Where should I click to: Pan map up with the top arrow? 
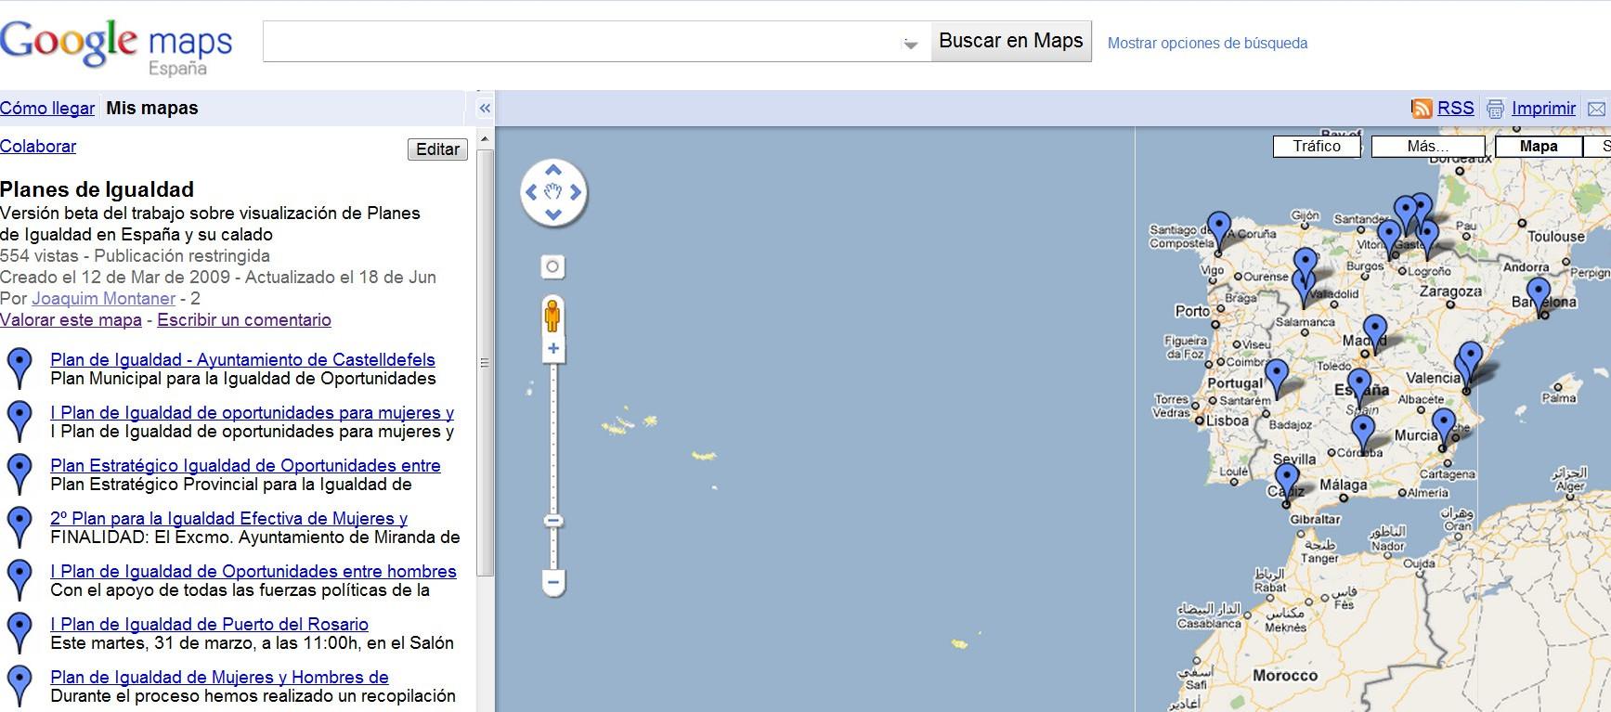[553, 170]
